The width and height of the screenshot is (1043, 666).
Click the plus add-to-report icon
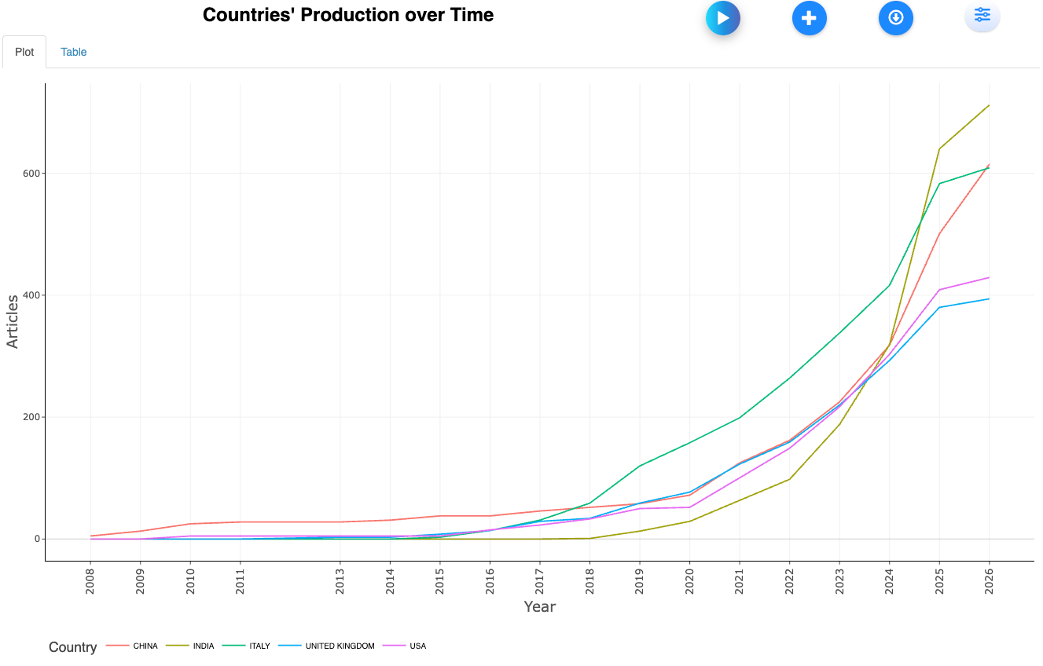click(x=809, y=18)
